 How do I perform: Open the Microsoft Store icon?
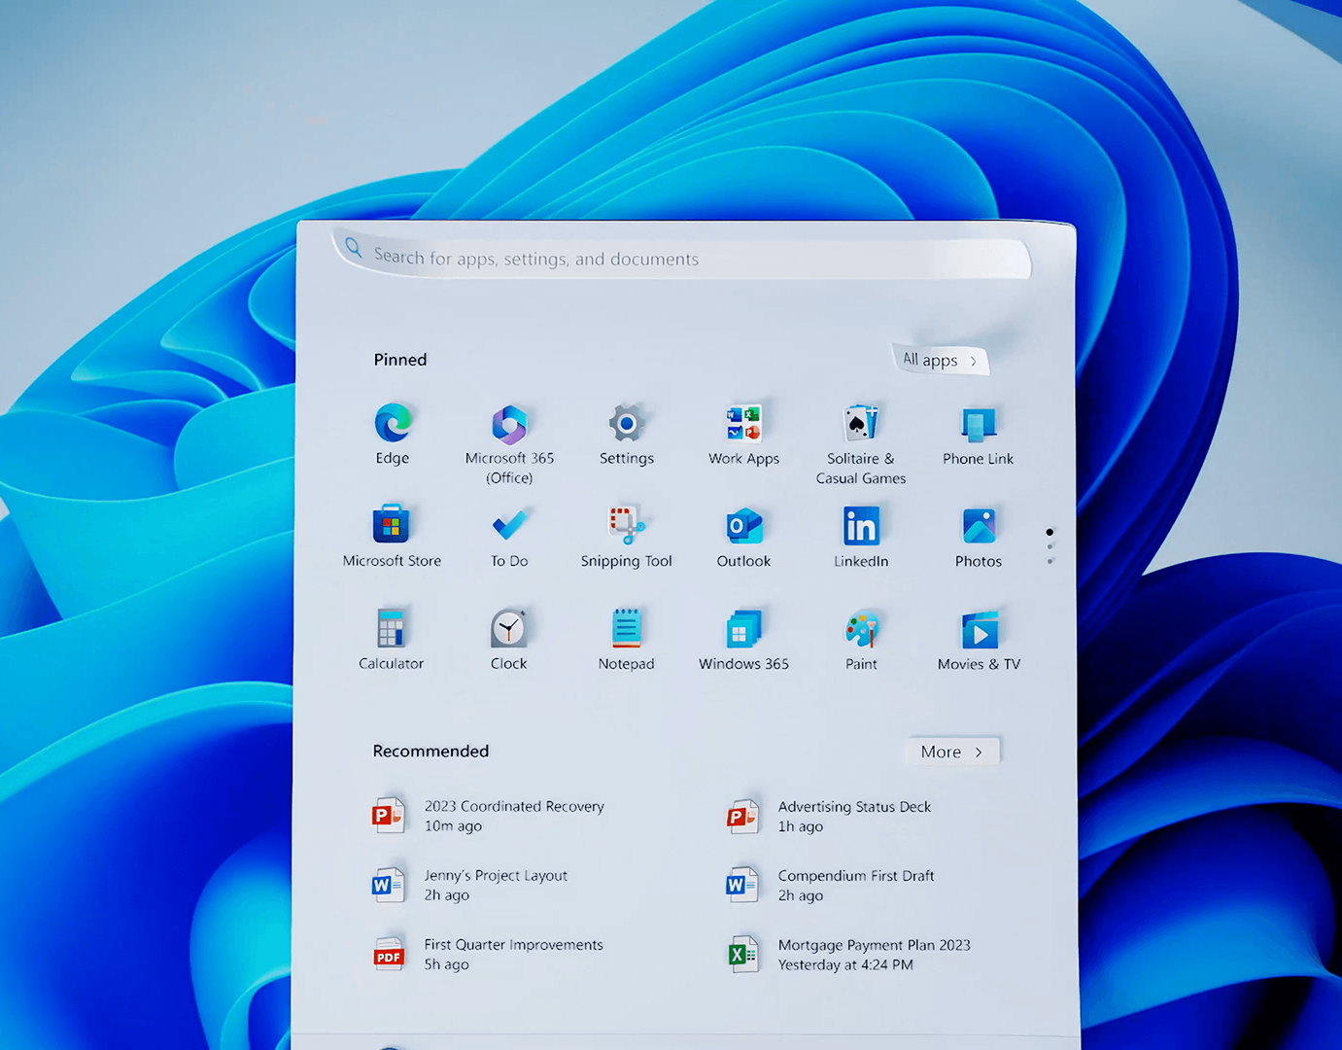coord(392,525)
